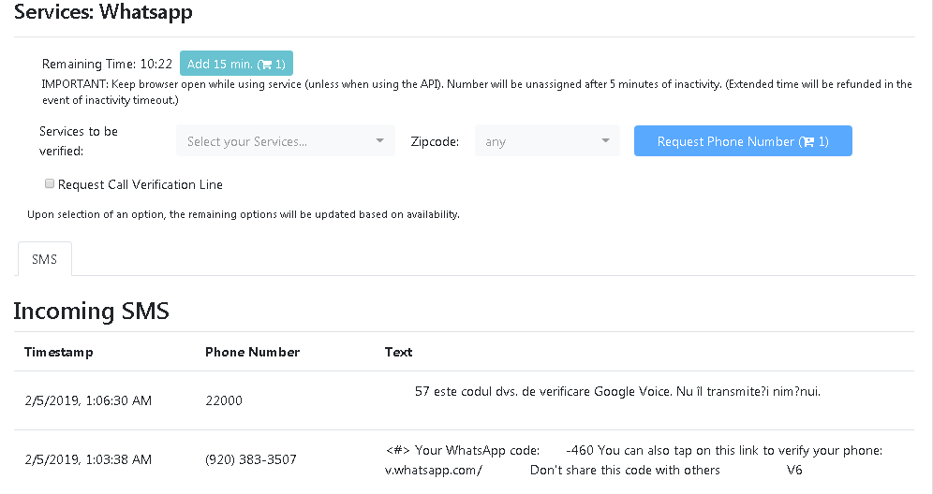Image resolution: width=933 pixels, height=494 pixels.
Task: Click the Request Call Verification Line label
Action: pos(141,184)
